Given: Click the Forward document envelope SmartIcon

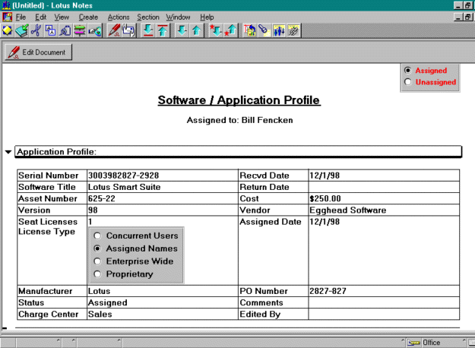Looking at the screenshot, I should point(128,30).
